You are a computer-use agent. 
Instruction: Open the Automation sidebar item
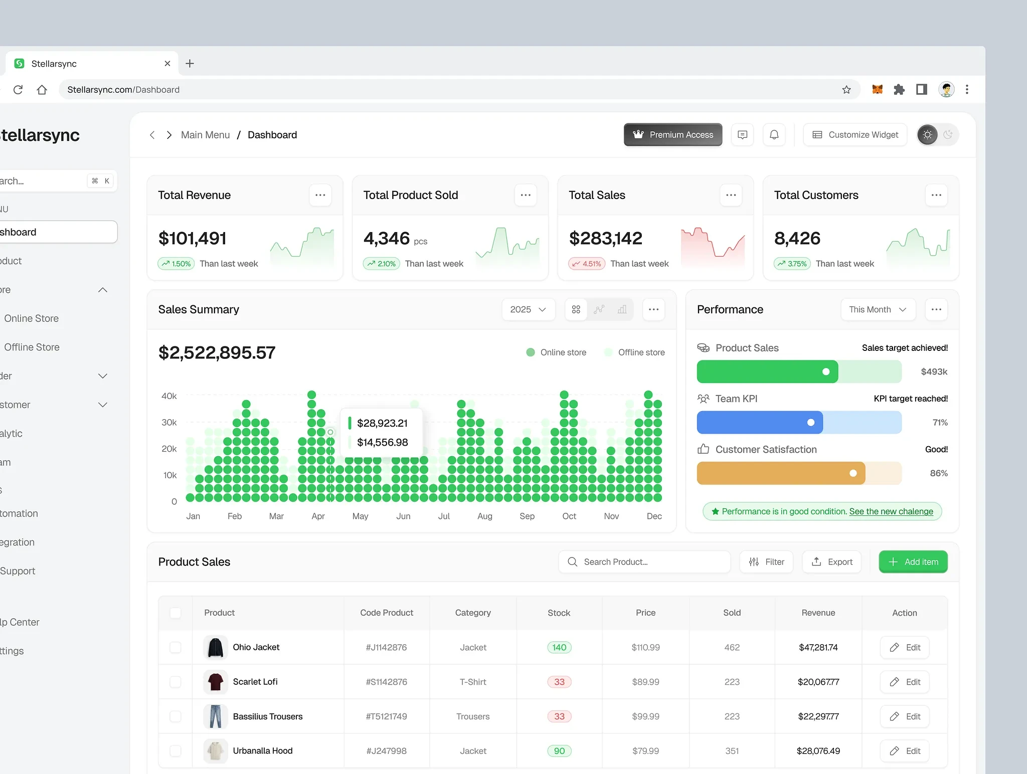pos(19,513)
